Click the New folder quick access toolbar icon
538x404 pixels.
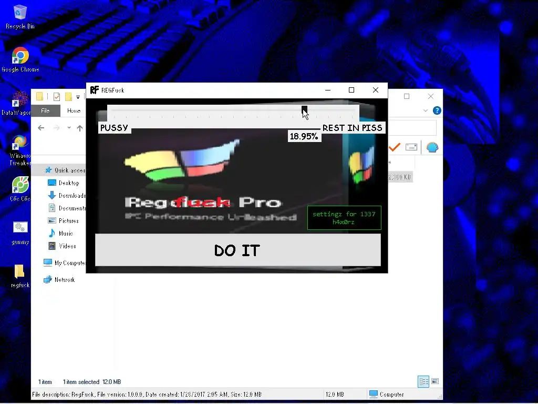tap(68, 97)
